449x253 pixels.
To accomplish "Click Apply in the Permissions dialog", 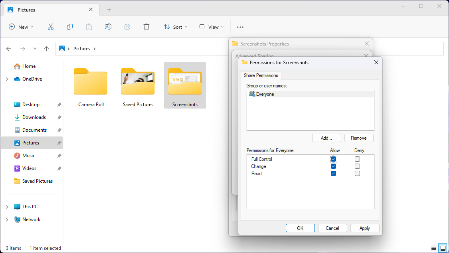I will [x=364, y=228].
